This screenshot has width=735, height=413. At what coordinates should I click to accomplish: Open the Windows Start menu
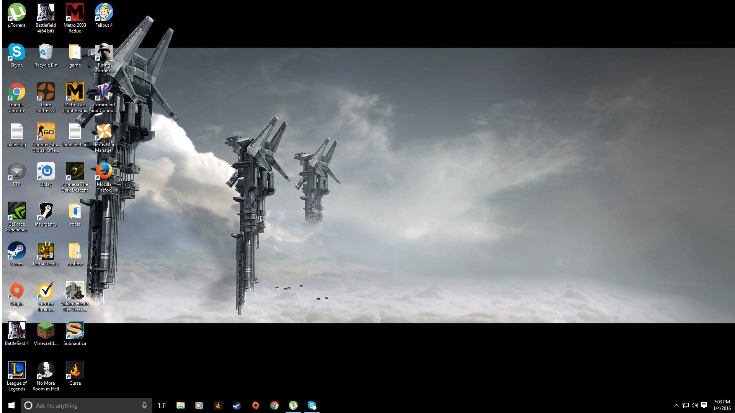[x=11, y=405]
